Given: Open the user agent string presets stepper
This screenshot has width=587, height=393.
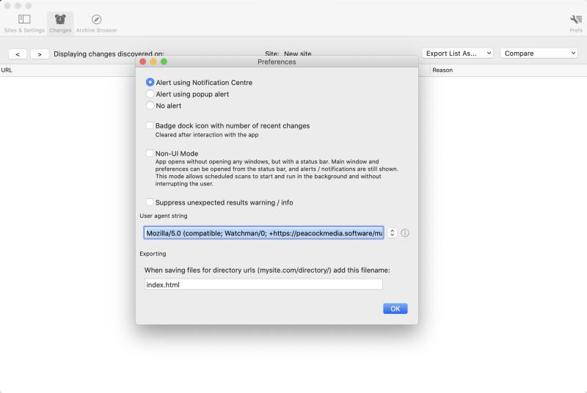Looking at the screenshot, I should (x=392, y=233).
